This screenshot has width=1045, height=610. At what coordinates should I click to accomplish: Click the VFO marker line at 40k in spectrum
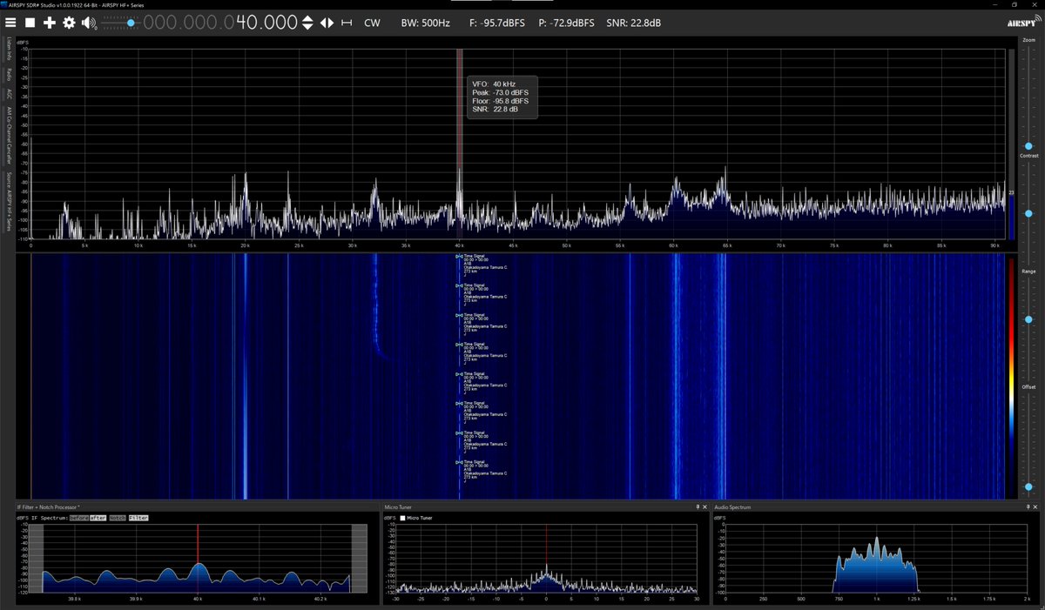tap(459, 144)
